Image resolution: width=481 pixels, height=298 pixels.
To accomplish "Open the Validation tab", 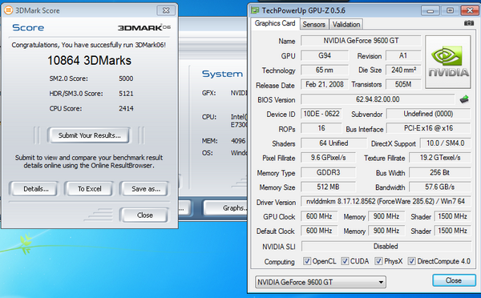I will [346, 24].
